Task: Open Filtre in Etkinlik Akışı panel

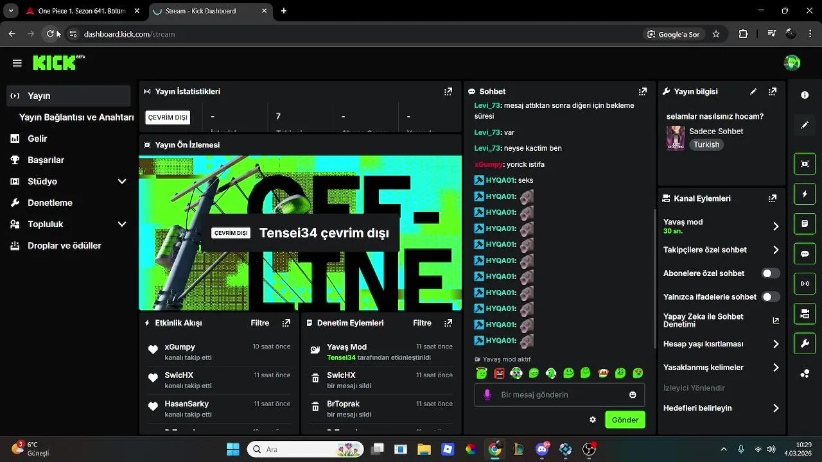Action: [260, 323]
